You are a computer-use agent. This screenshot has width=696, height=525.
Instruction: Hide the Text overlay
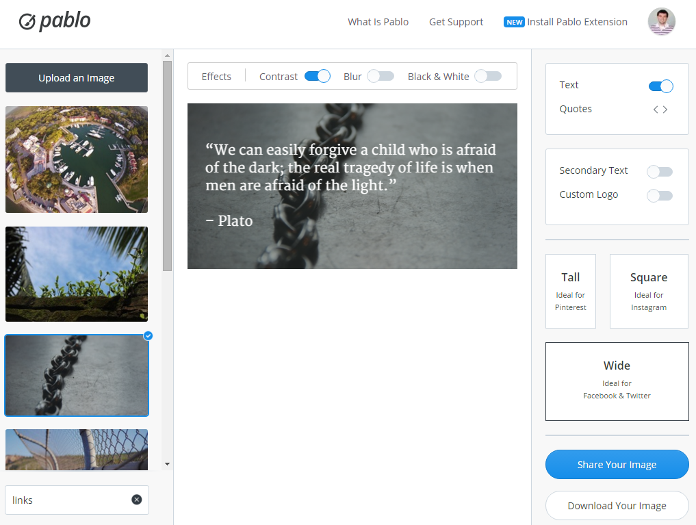[660, 86]
